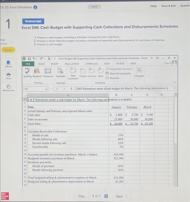Viewport: 190px width, 202px height.
Task: Click Show Ink
Action: click(112, 78)
